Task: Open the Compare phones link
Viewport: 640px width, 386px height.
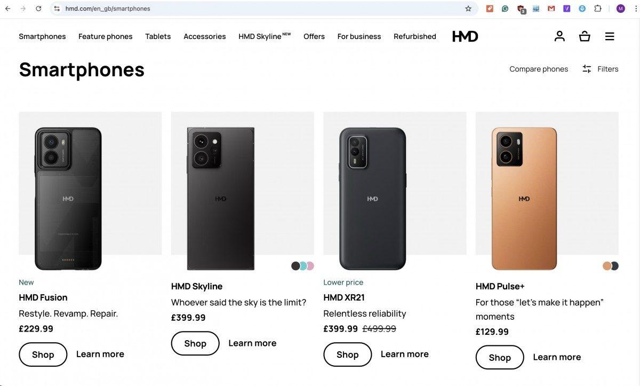Action: pyautogui.click(x=539, y=68)
